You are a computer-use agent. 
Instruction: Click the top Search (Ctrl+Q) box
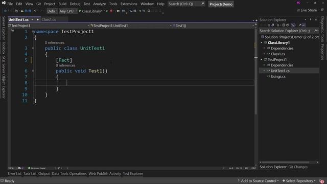[186, 4]
